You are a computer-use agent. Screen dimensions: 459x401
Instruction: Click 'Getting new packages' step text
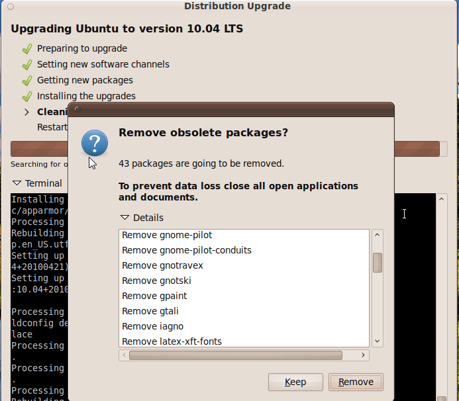85,80
